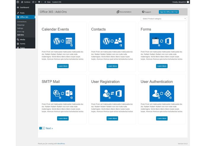The image size is (206, 146).
Task: Open Custom CSS in admin bar
Action: pyautogui.click(x=57, y=2)
